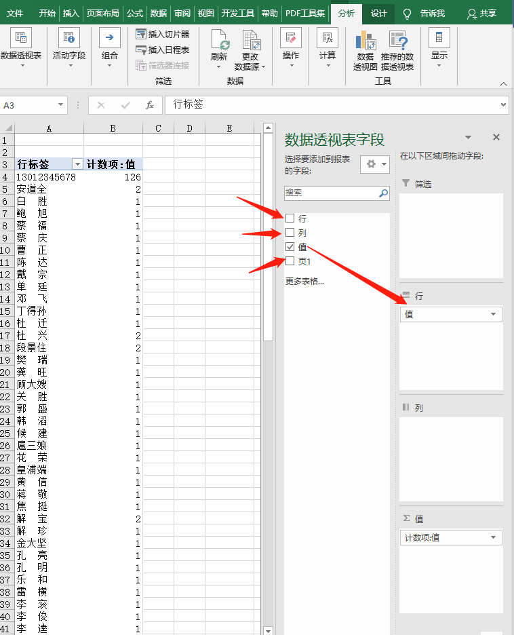Click the 告诉我 lightbulb icon
Image resolution: width=514 pixels, height=635 pixels.
[407, 14]
